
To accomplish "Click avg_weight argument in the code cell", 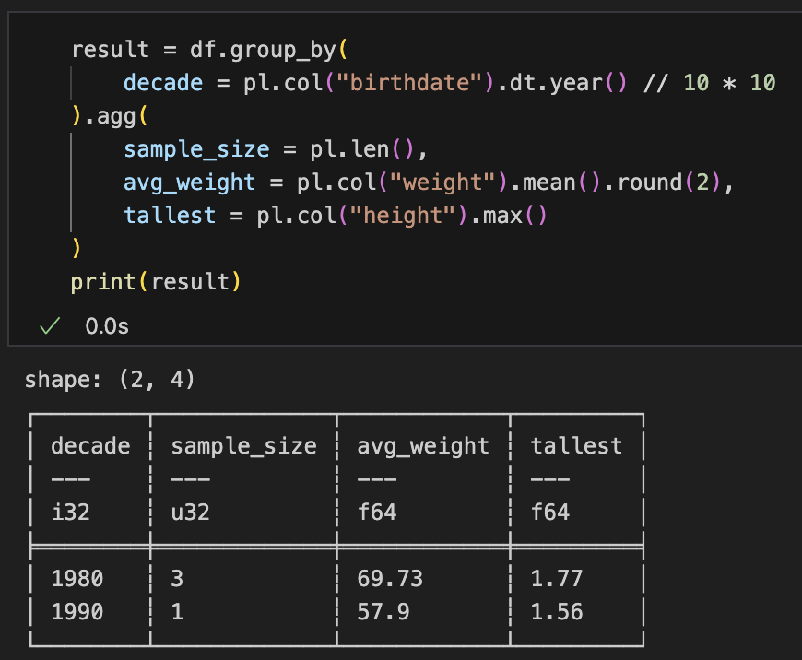I will click(x=189, y=183).
